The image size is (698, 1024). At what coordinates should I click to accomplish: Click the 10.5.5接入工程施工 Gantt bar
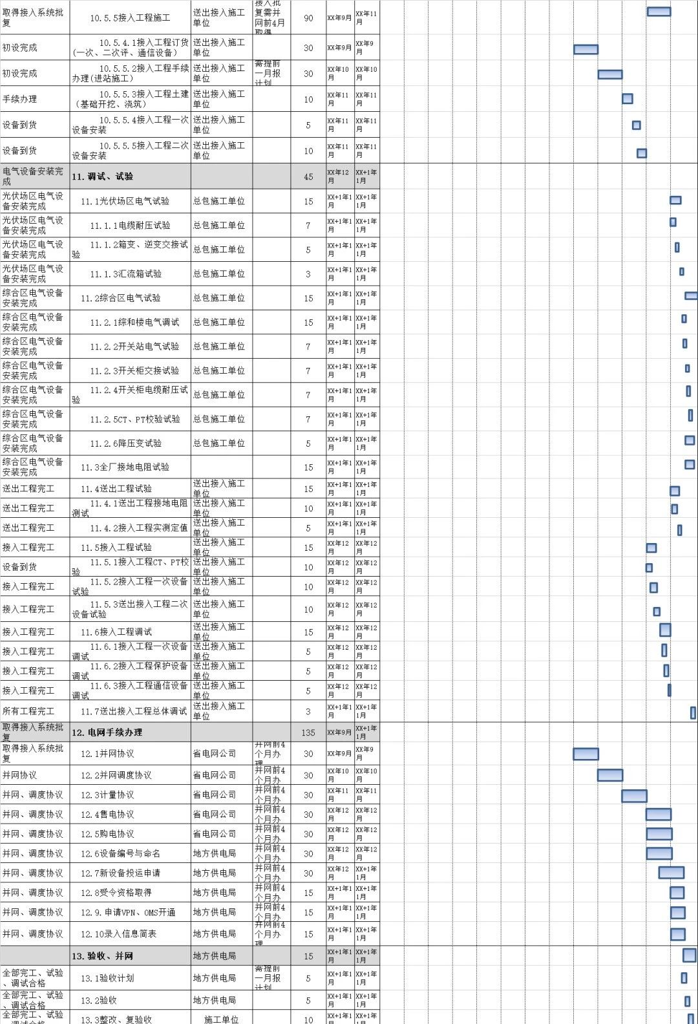[x=659, y=12]
